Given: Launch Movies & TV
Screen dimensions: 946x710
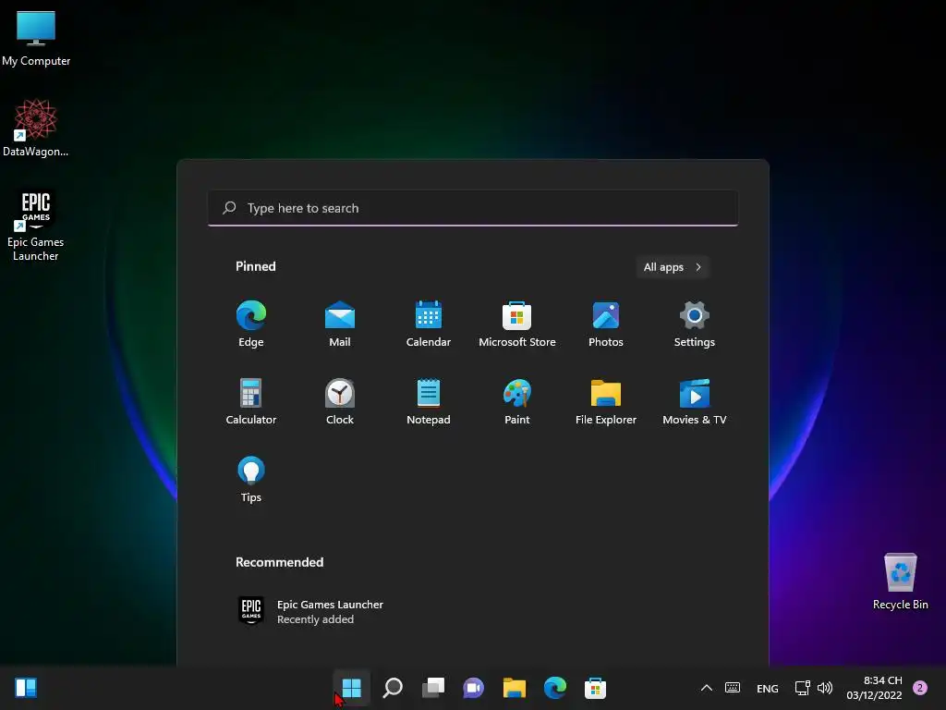Looking at the screenshot, I should coord(695,401).
